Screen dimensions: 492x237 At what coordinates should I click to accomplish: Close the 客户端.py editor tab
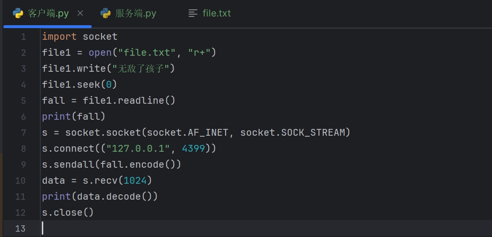coord(80,13)
